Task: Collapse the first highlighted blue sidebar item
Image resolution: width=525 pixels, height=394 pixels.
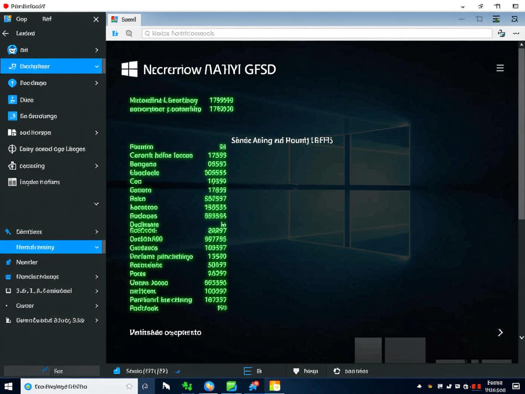Action: pyautogui.click(x=97, y=67)
